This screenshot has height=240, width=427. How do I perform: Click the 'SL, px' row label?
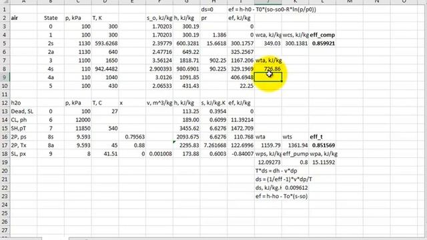click(x=23, y=154)
